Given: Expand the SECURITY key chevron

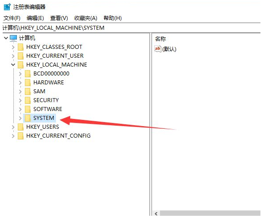Looking at the screenshot, I should pyautogui.click(x=20, y=100).
